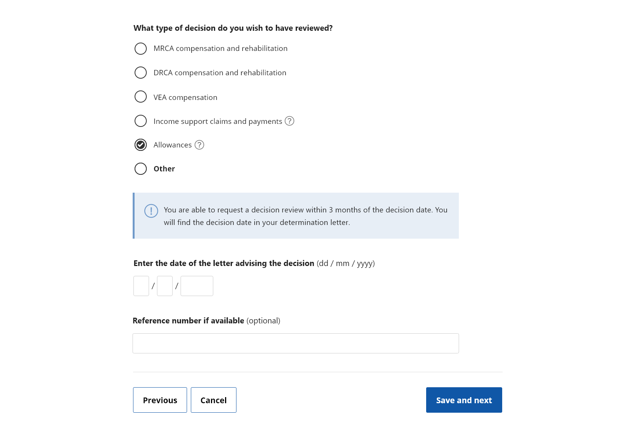Click the informational message about 3 months

coord(305,216)
